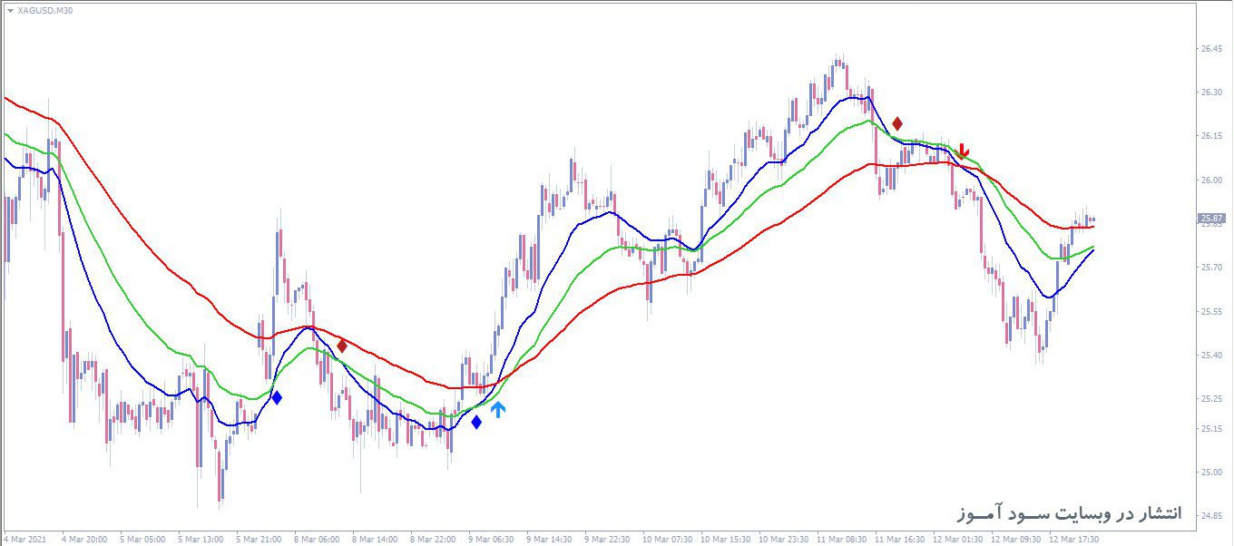Image resolution: width=1234 pixels, height=546 pixels.
Task: Select the blue diamond signal near 9 Mar 06:30
Action: (475, 421)
